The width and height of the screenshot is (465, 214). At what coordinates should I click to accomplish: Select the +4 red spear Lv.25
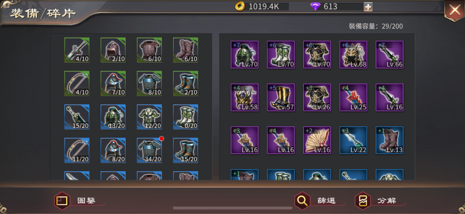coord(353,98)
